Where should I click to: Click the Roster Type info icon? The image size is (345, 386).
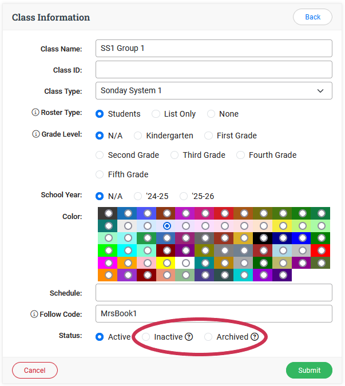tap(35, 113)
